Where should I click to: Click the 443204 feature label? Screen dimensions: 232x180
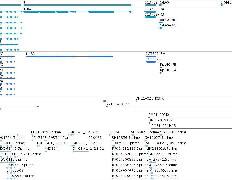pyautogui.click(x=51, y=149)
